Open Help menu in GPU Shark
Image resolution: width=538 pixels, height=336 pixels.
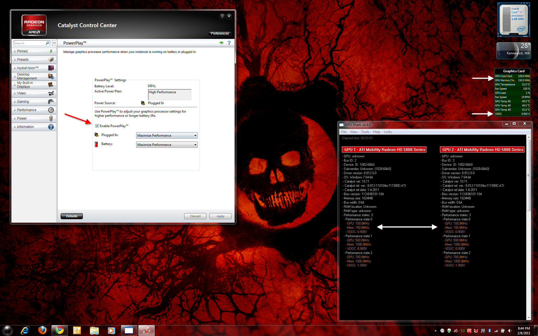(x=377, y=132)
